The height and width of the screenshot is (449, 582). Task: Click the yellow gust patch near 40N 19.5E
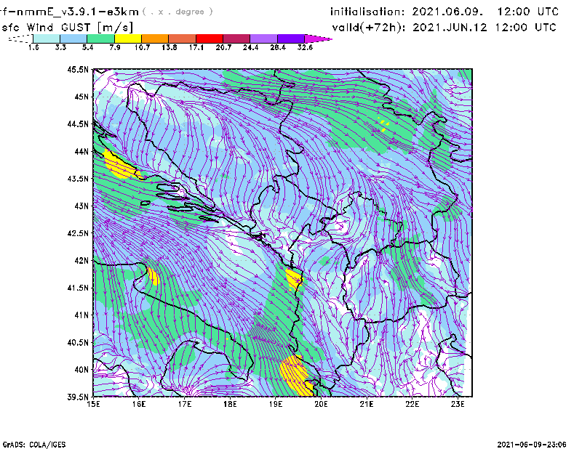pos(296,374)
